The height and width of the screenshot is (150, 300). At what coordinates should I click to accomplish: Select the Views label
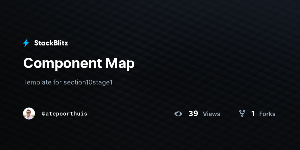click(x=211, y=114)
